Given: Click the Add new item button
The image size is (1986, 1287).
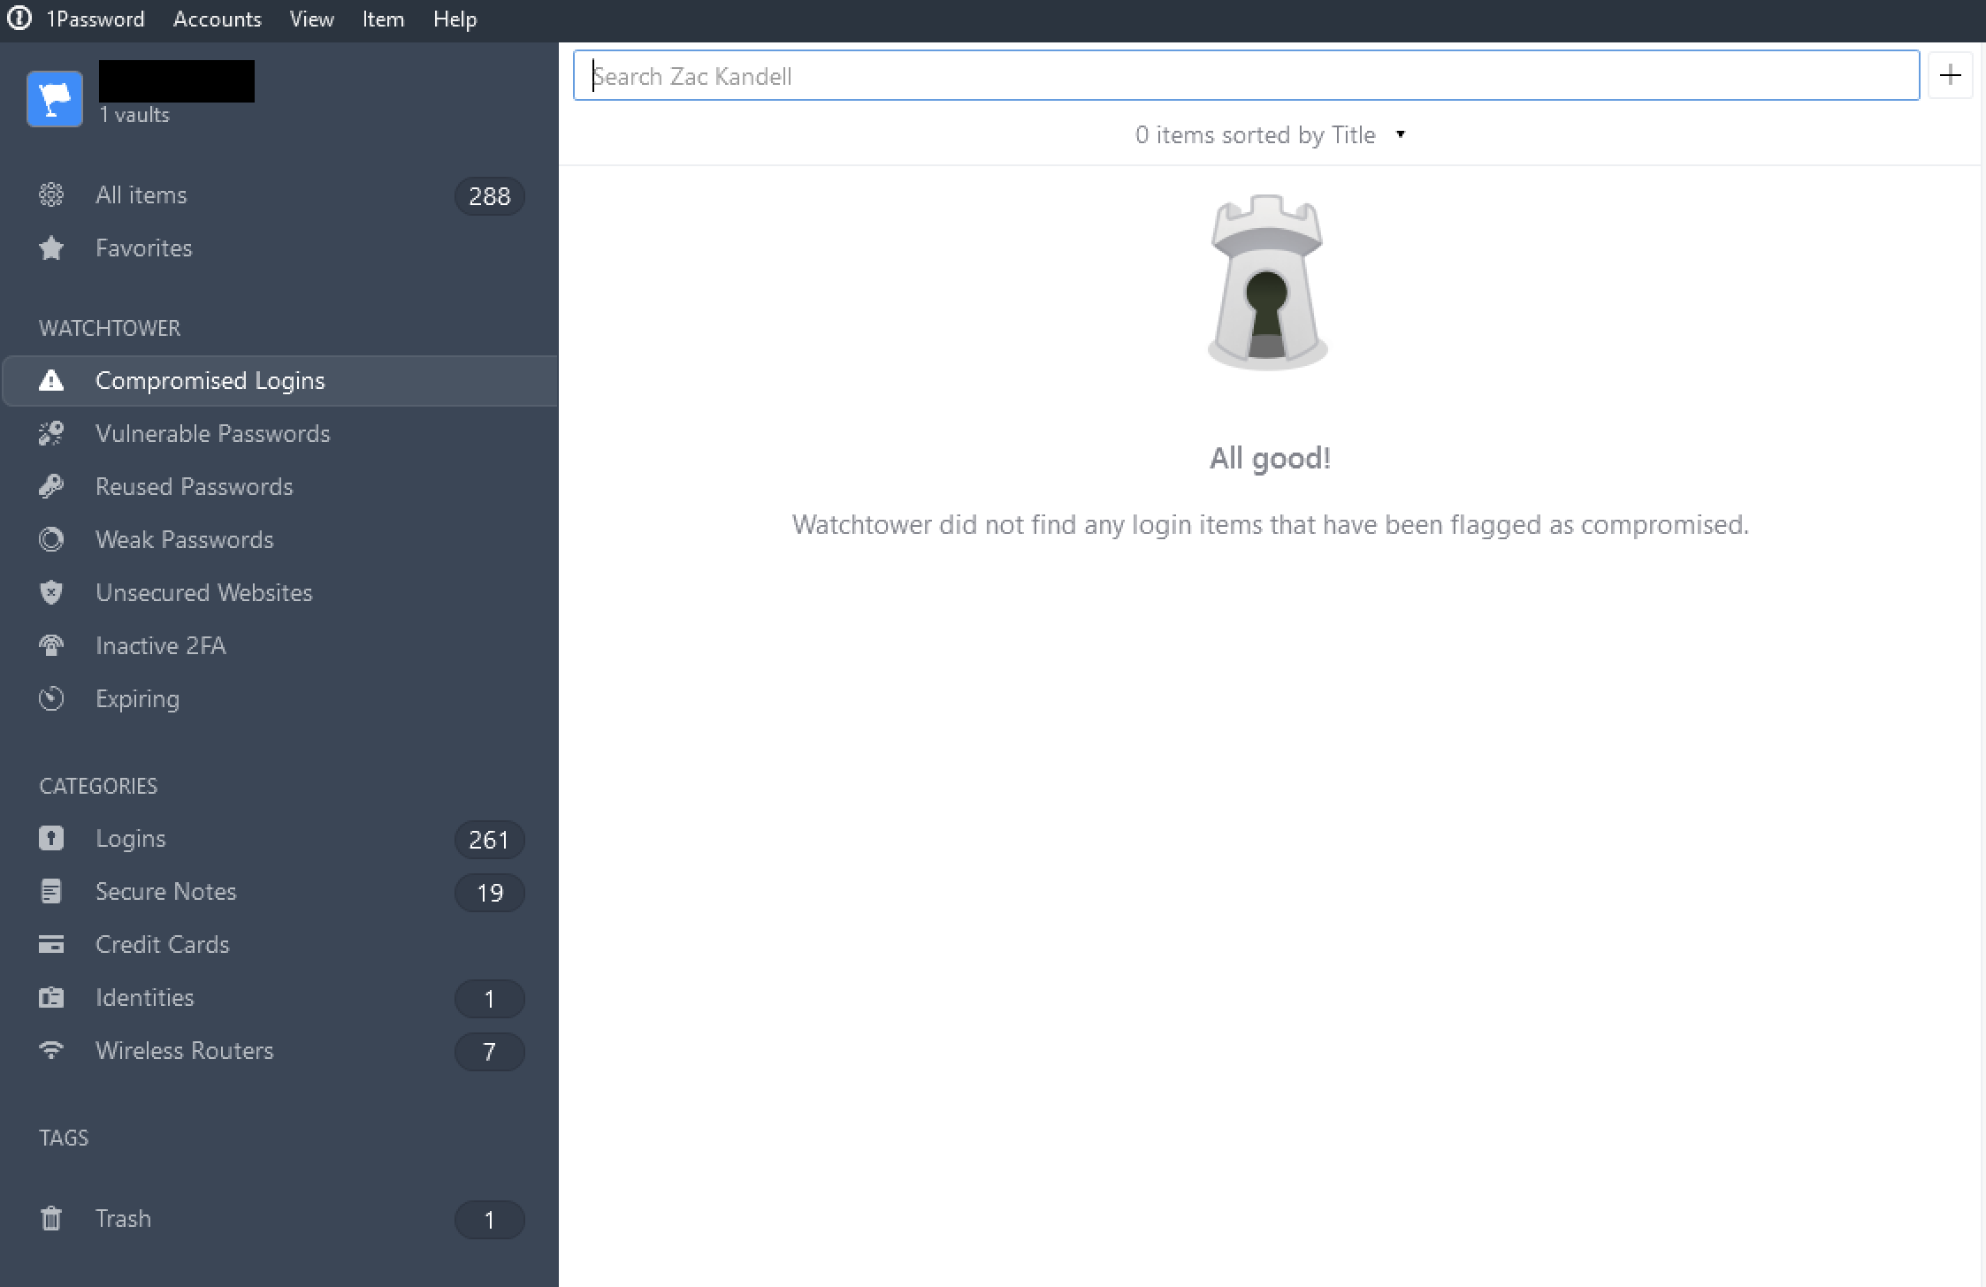Looking at the screenshot, I should (x=1948, y=75).
